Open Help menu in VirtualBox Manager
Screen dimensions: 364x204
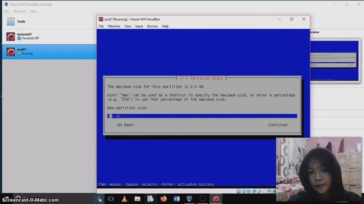[33, 11]
